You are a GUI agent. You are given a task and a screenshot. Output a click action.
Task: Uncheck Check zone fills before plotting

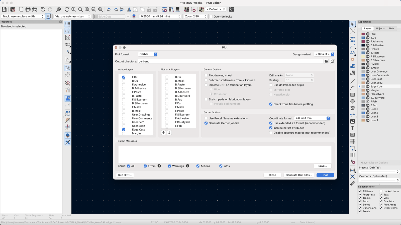pyautogui.click(x=271, y=104)
